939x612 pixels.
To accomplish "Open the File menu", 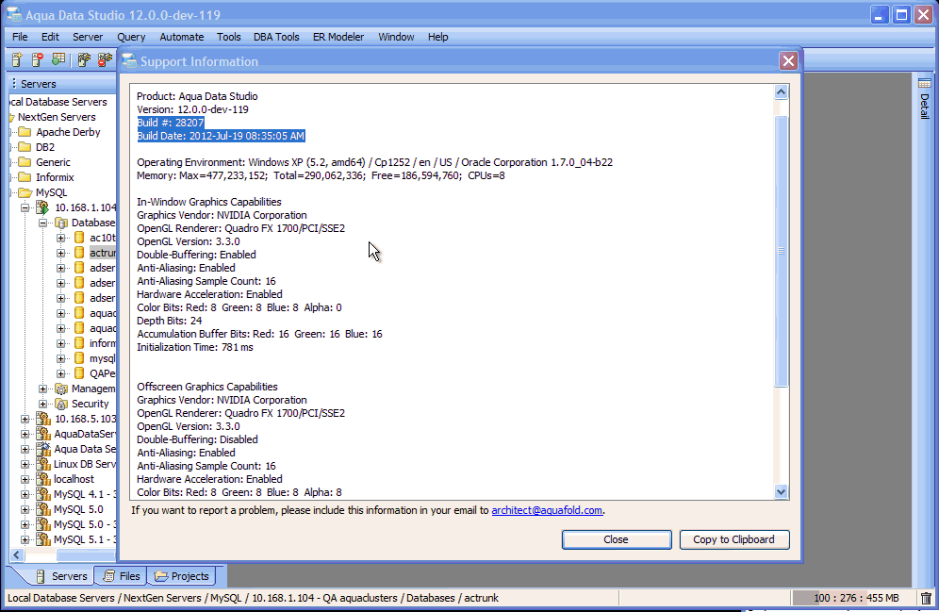I will [20, 37].
